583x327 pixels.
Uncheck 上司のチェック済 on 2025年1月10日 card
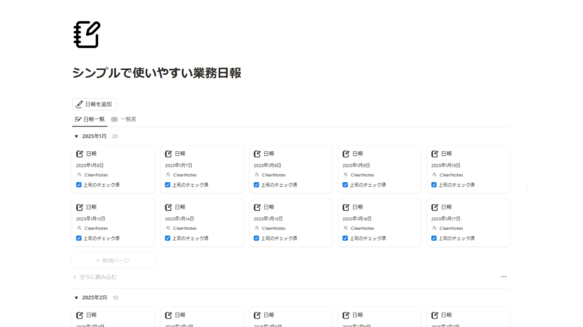pos(434,185)
